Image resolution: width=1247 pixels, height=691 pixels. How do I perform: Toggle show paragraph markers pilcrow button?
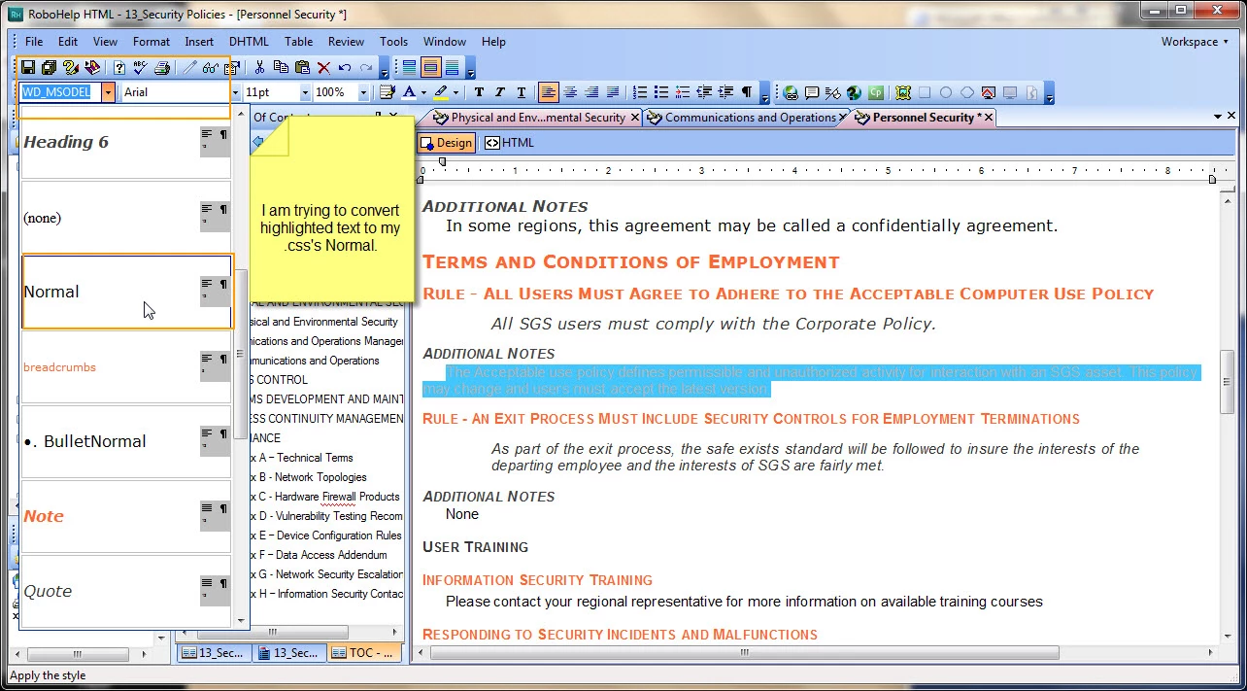point(747,92)
